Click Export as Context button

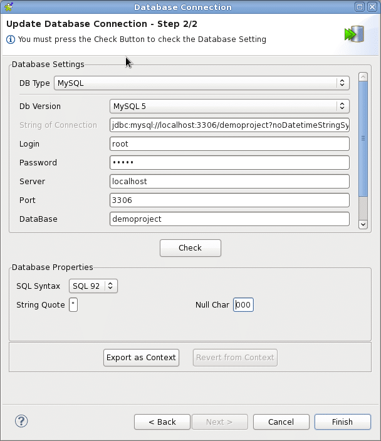(142, 358)
